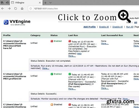Image resolution: width=139 pixels, height=108 pixels.
Task: Click More after Monitoring Level: File
Action: click(x=126, y=99)
